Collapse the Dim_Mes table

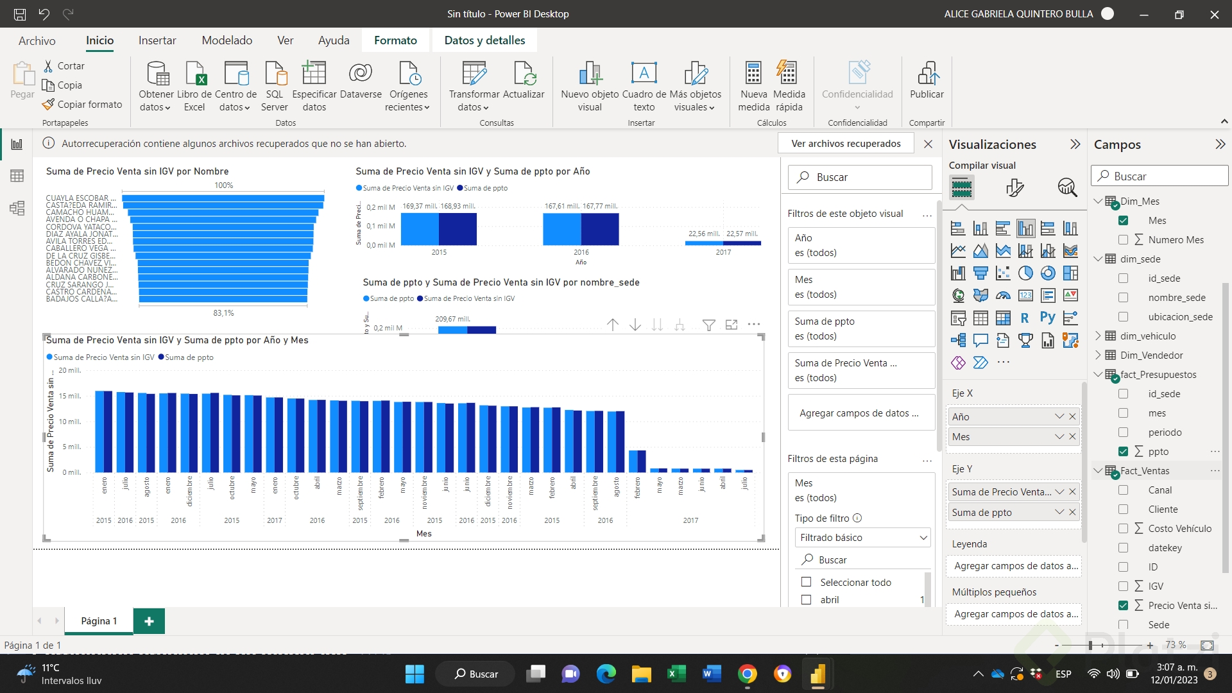point(1098,201)
